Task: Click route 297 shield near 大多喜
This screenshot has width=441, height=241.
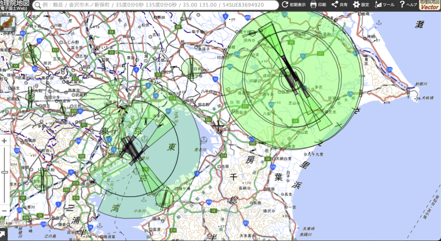Action: tap(245, 223)
